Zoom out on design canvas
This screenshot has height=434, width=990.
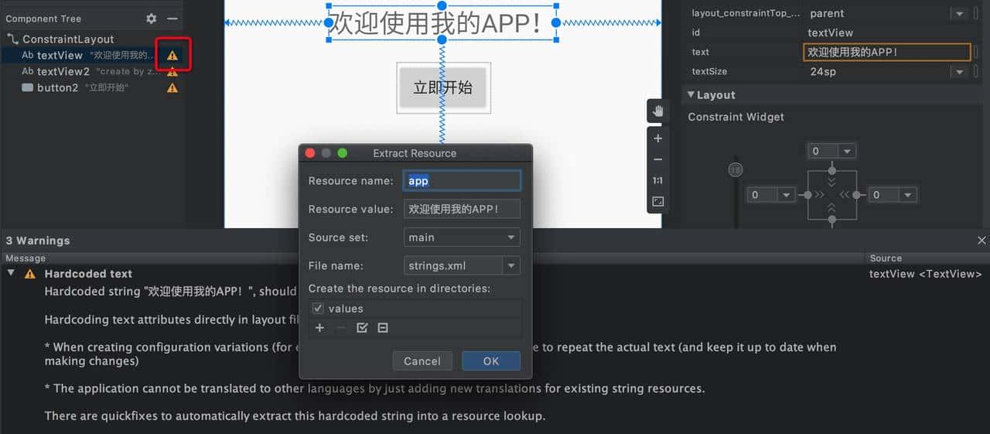657,159
